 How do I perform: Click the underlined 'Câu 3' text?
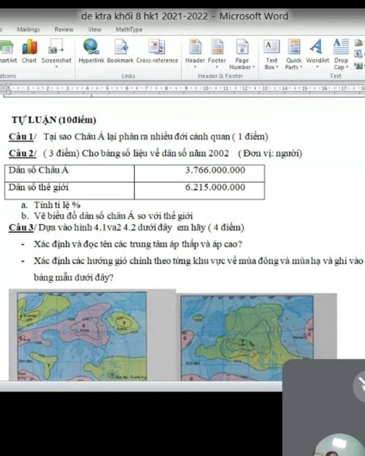click(21, 227)
